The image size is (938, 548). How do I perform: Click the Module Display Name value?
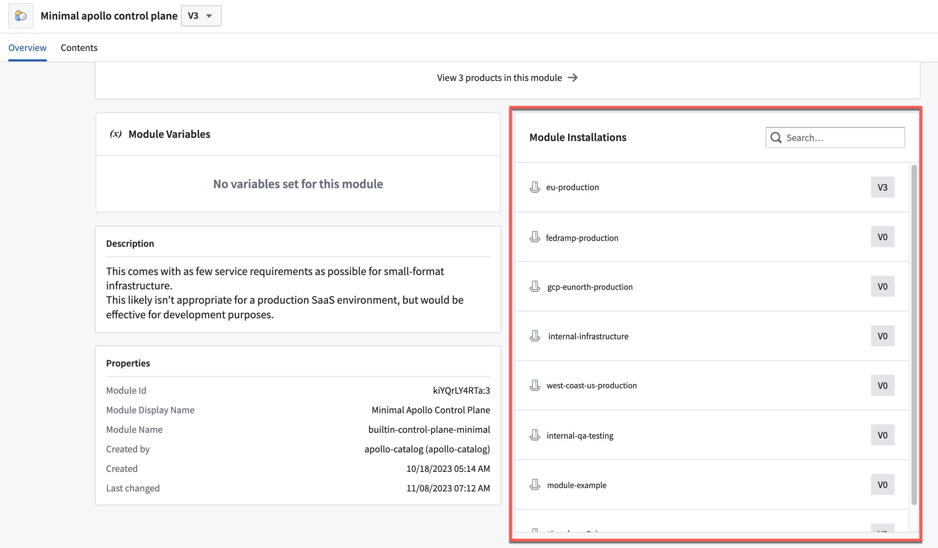[x=431, y=410]
